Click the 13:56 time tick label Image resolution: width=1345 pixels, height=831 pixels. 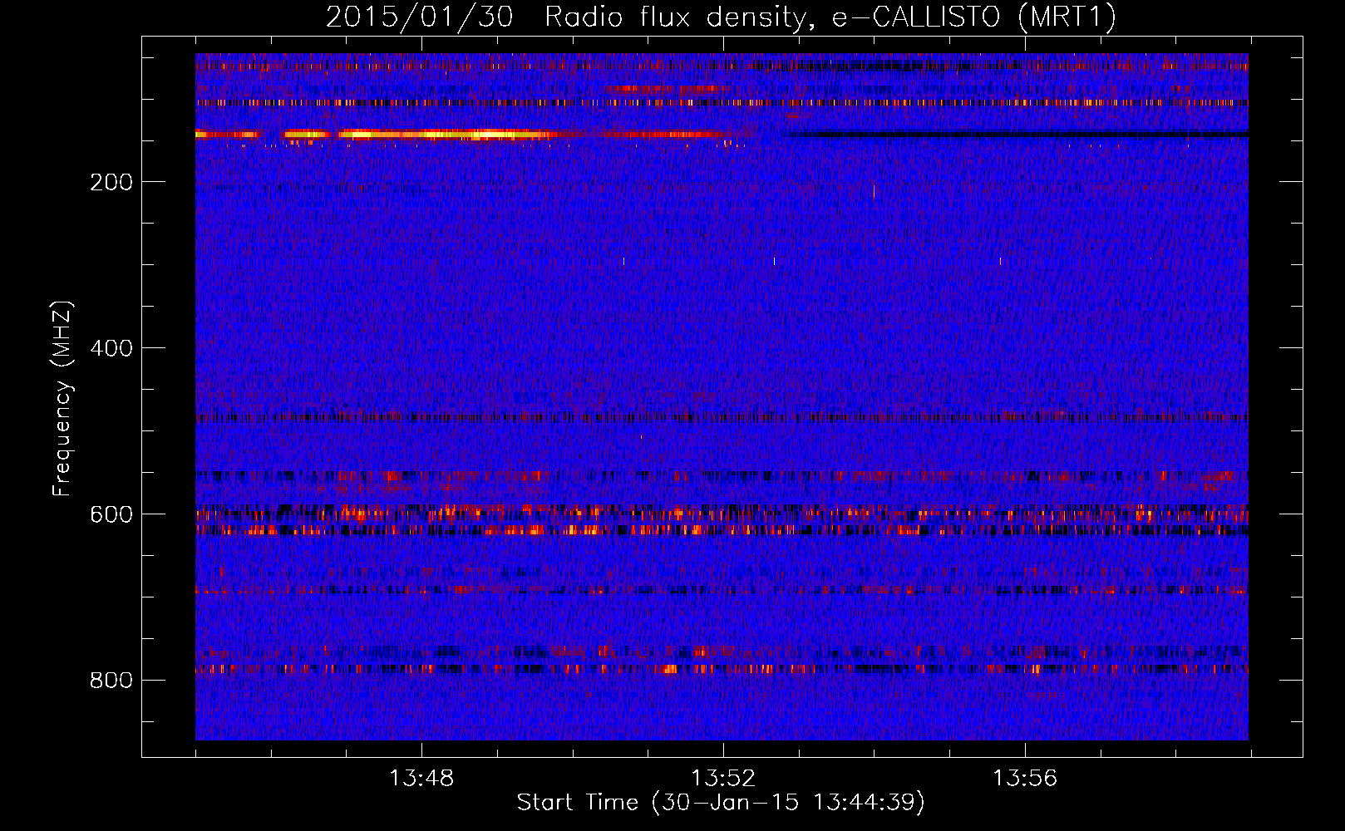[1025, 778]
